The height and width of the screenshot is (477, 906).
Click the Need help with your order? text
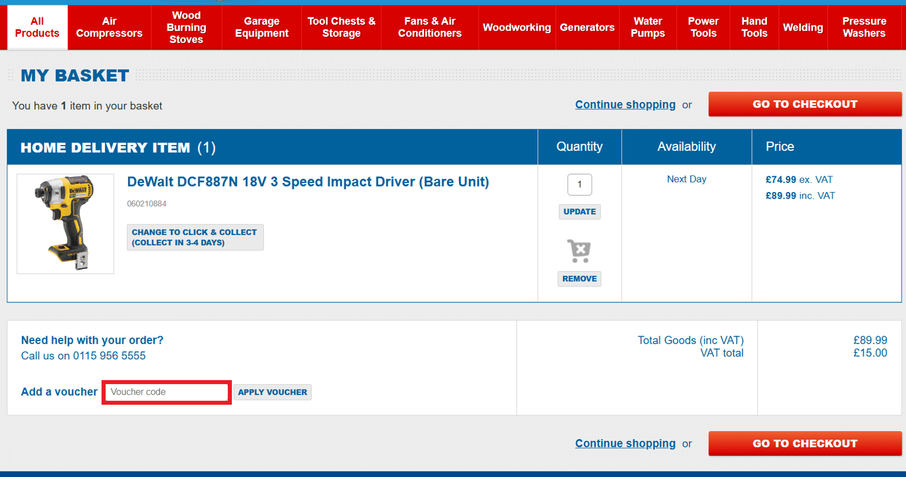tap(92, 341)
